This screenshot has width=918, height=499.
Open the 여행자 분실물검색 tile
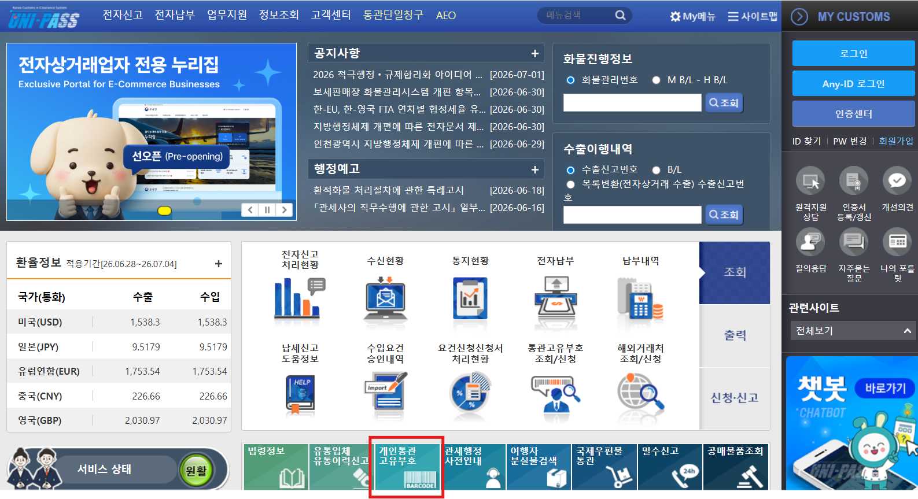coord(539,467)
